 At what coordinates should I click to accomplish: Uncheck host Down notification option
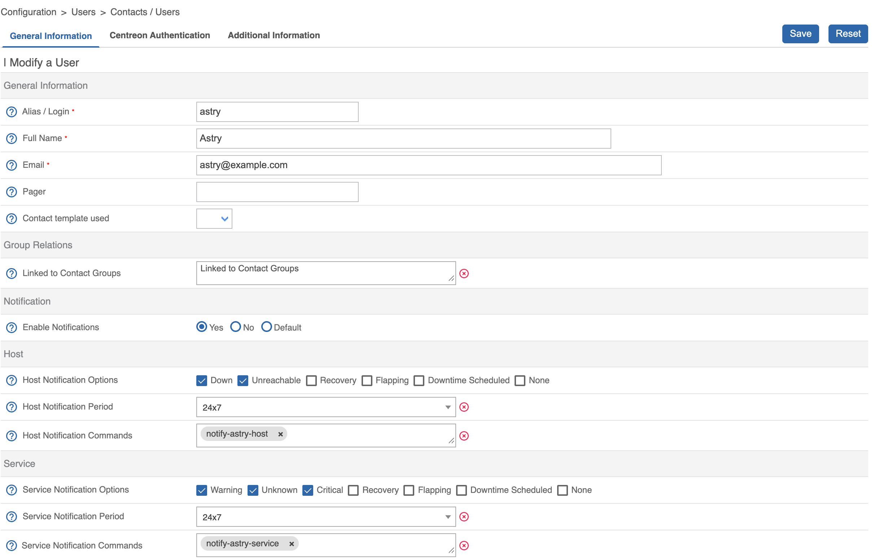[201, 380]
